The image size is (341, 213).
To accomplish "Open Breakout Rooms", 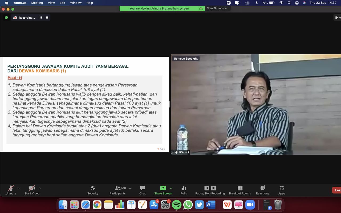I will click(240, 190).
